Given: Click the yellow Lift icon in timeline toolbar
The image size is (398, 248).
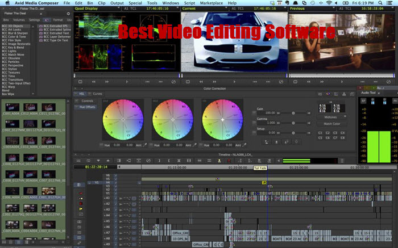Looking at the screenshot, I should point(219,161).
